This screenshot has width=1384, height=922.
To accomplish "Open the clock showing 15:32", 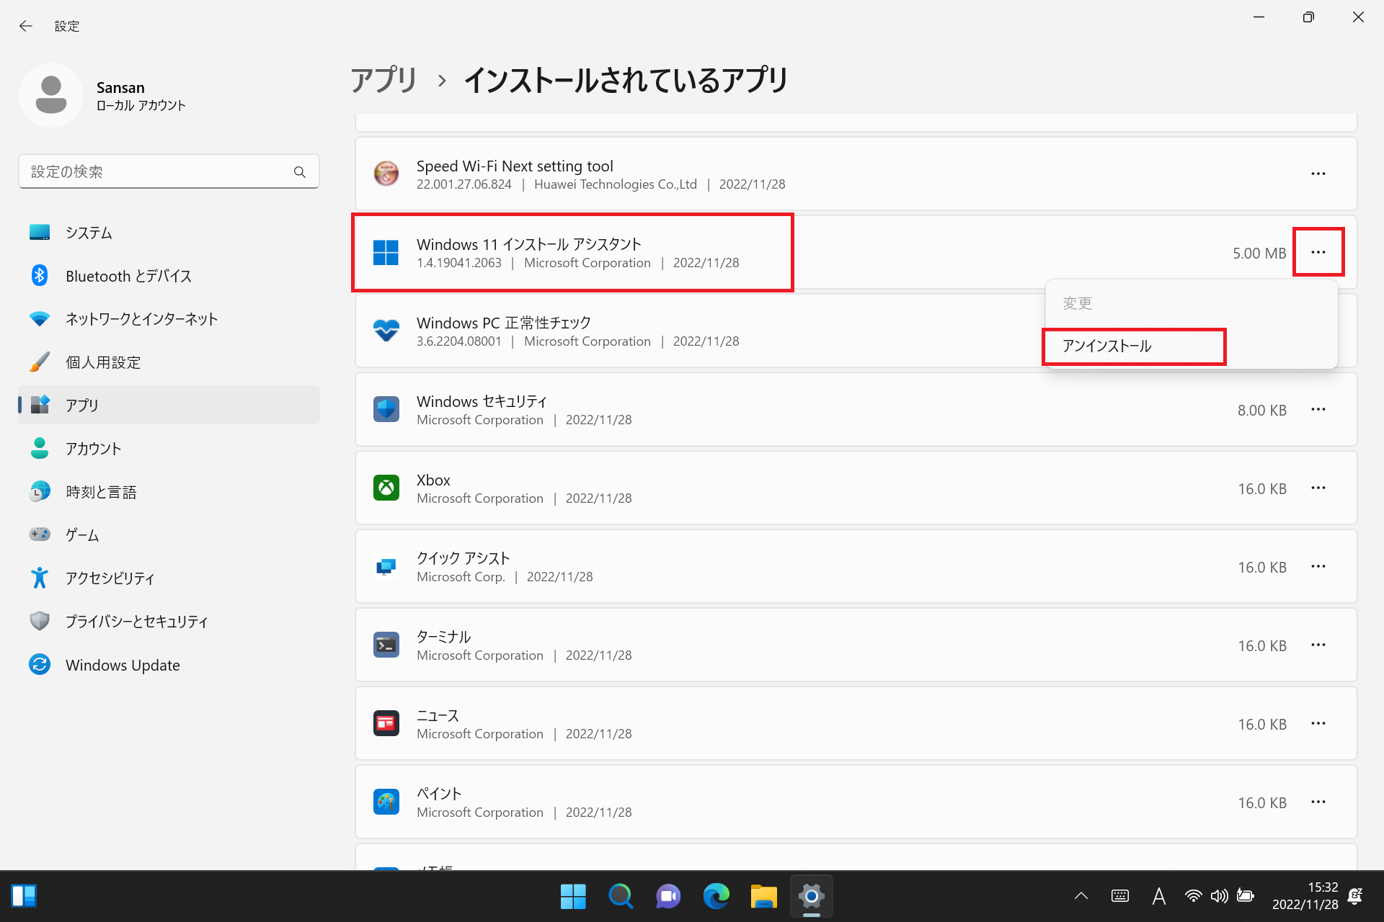I will tap(1305, 896).
